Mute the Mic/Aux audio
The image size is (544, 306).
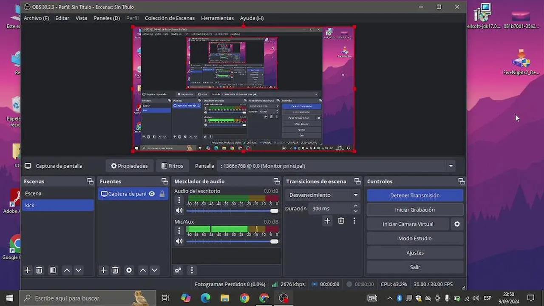pos(179,241)
